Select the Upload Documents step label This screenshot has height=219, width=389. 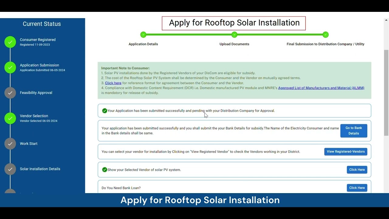click(x=234, y=44)
